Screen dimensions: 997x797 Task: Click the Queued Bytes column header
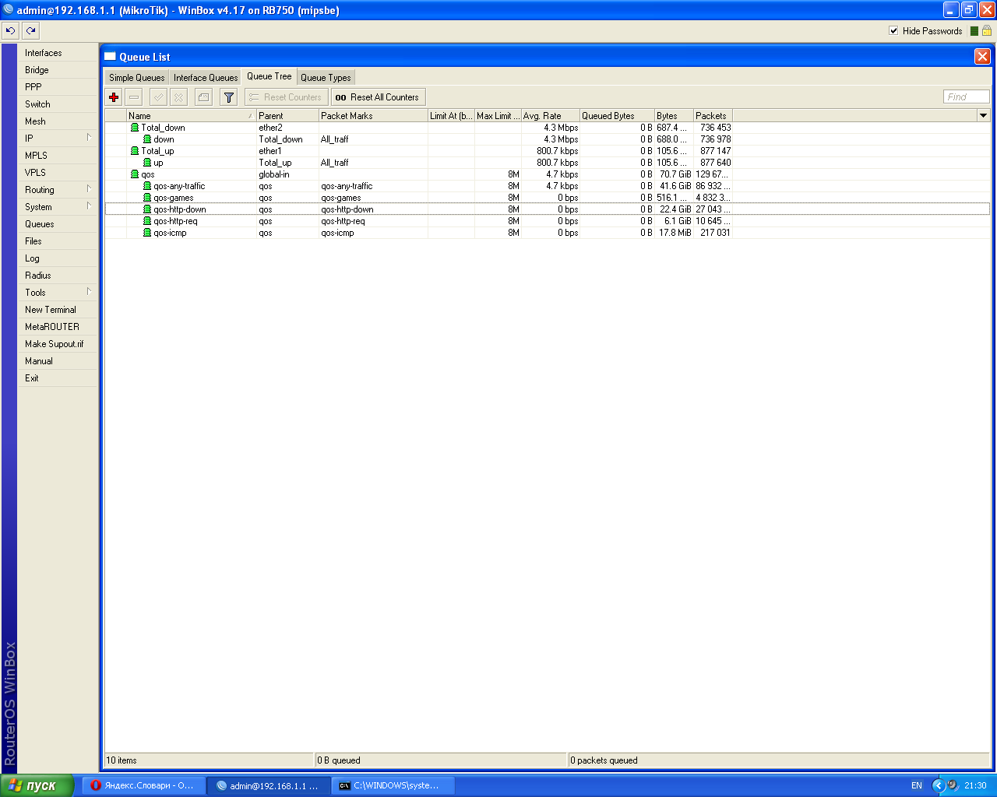click(617, 116)
